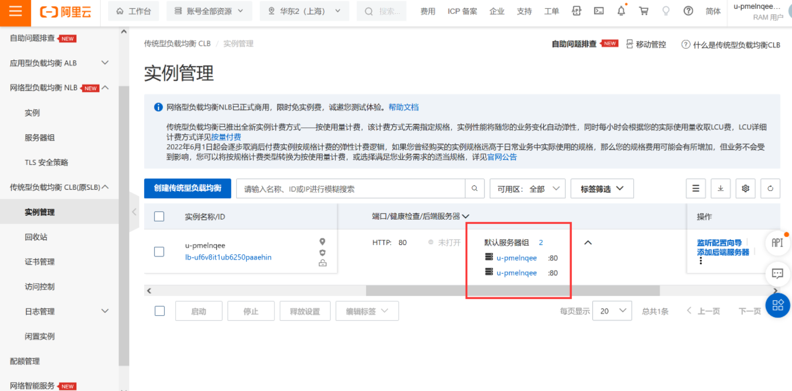Open column settings gear icon
The height and width of the screenshot is (391, 792).
tap(746, 188)
